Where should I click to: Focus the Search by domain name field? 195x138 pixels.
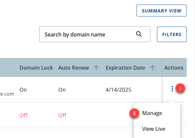pos(95,34)
